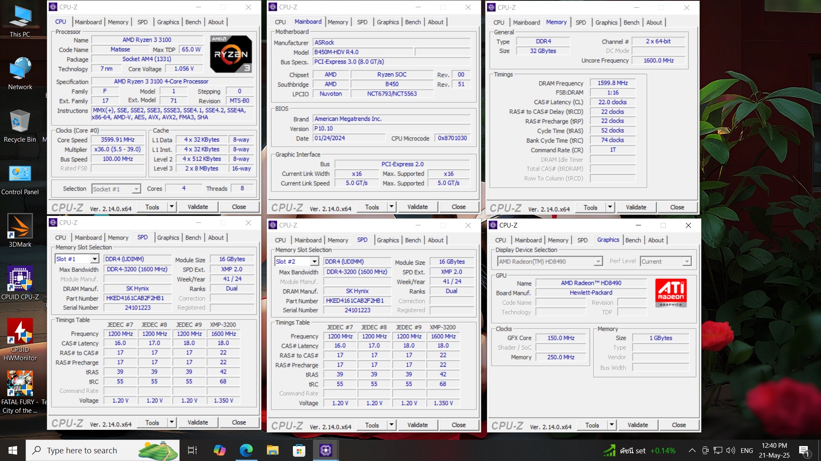Click the B450M-HDV R4.0 model field

tap(363, 52)
